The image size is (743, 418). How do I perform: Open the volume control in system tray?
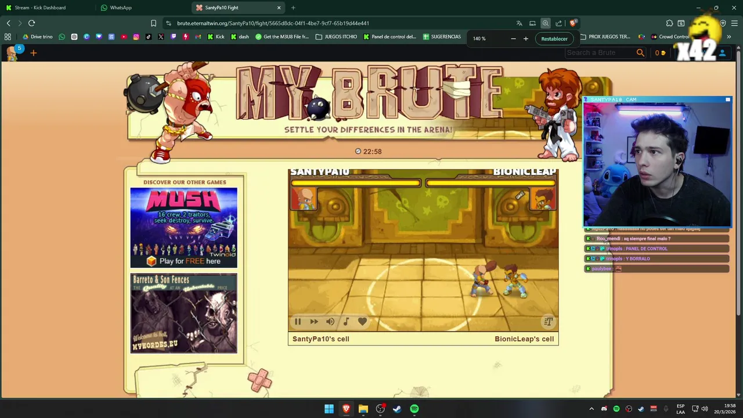tap(704, 409)
